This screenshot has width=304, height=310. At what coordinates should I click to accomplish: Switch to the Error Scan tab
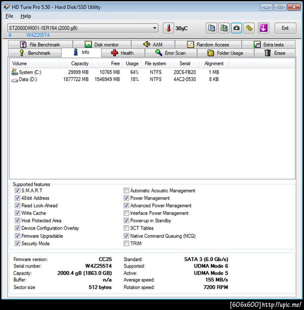pos(171,53)
